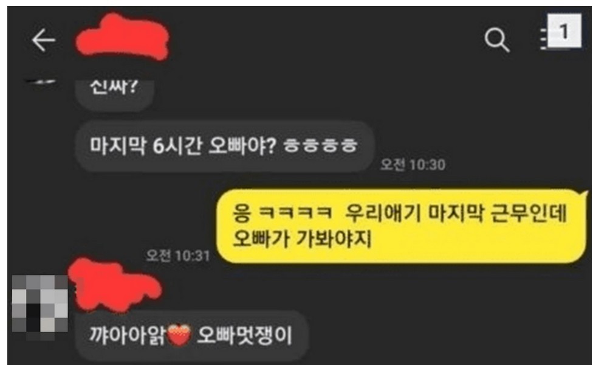Select the cut-off '진짜?' message bubble
This screenshot has width=607, height=365.
click(x=115, y=94)
